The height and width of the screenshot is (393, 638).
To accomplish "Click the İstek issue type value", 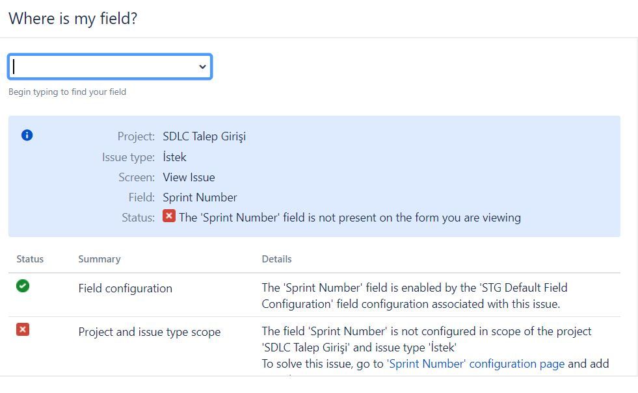I will coord(174,157).
